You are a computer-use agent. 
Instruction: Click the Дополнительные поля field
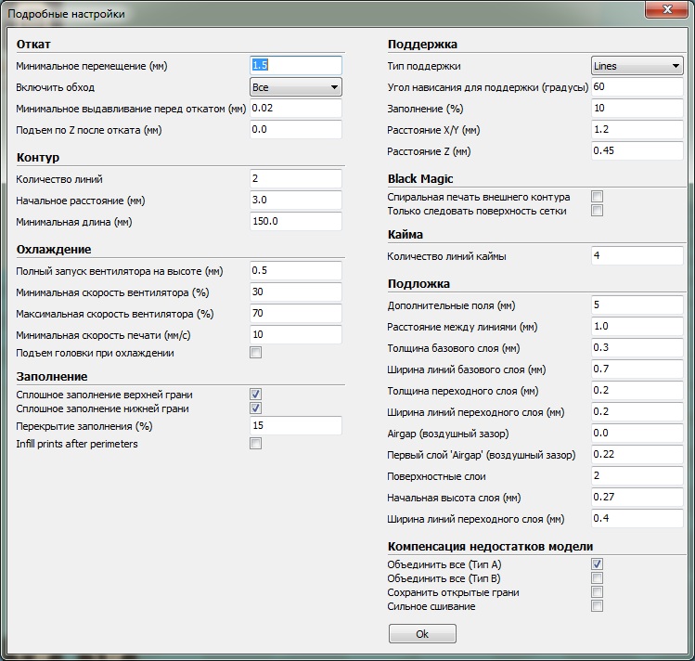[637, 305]
